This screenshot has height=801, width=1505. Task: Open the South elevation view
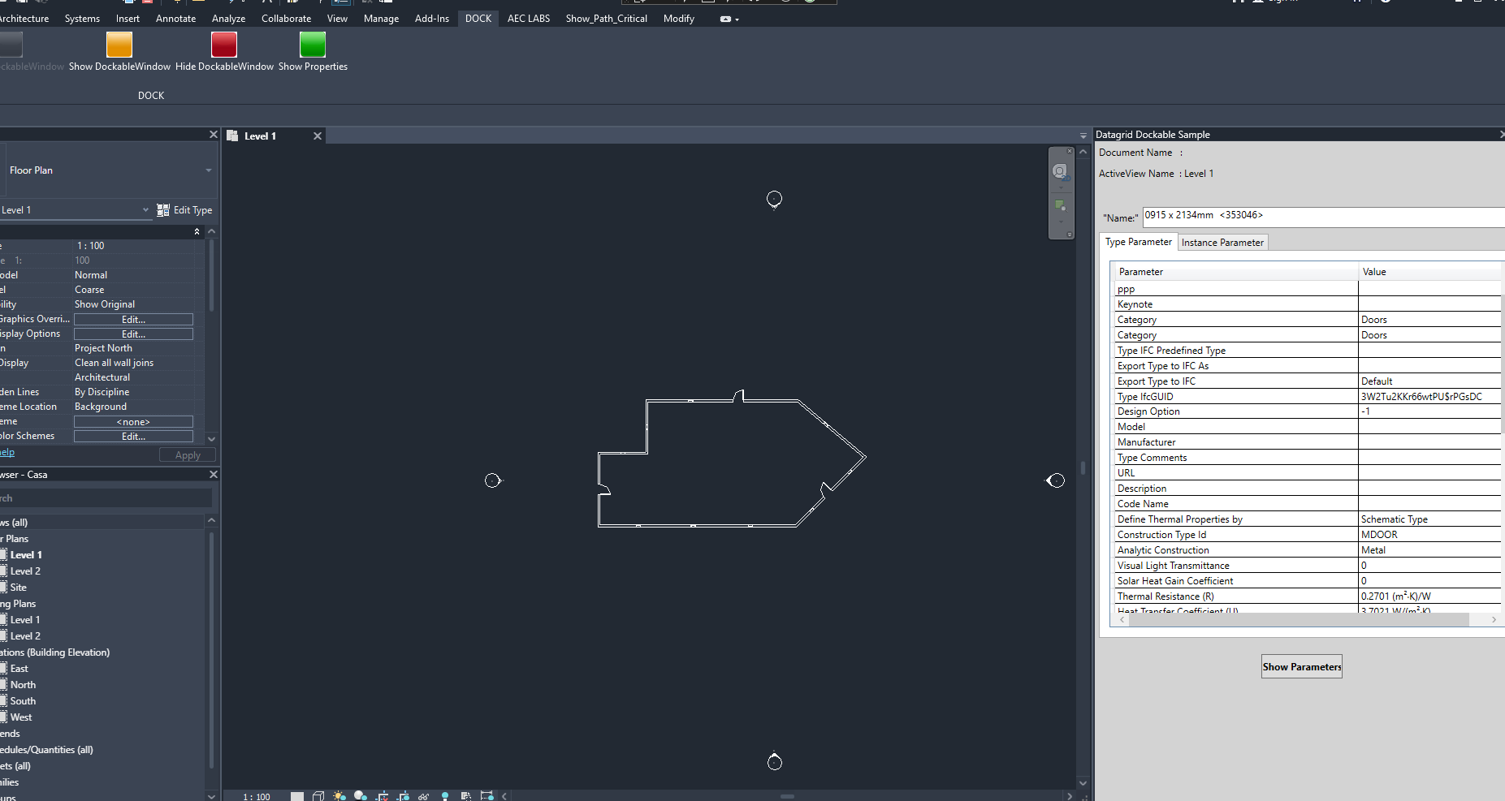(x=23, y=701)
